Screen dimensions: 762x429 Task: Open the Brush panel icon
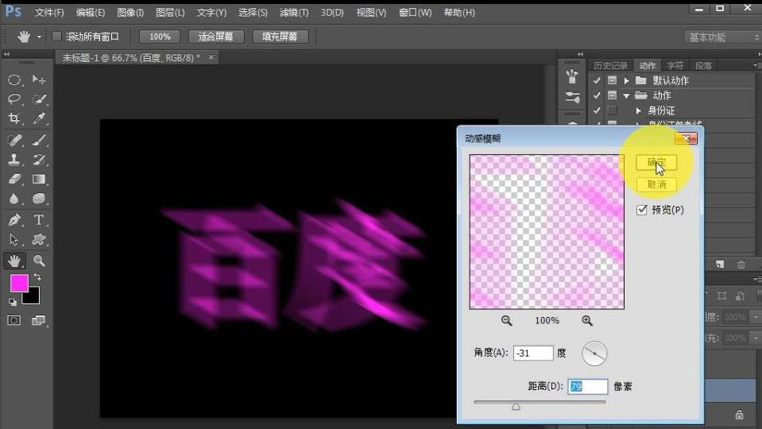572,98
